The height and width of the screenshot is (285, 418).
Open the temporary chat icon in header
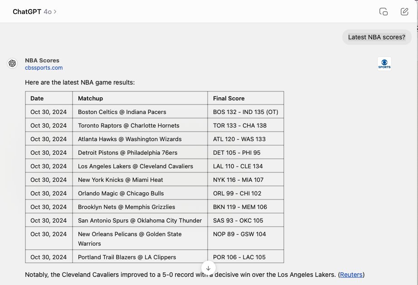click(384, 12)
